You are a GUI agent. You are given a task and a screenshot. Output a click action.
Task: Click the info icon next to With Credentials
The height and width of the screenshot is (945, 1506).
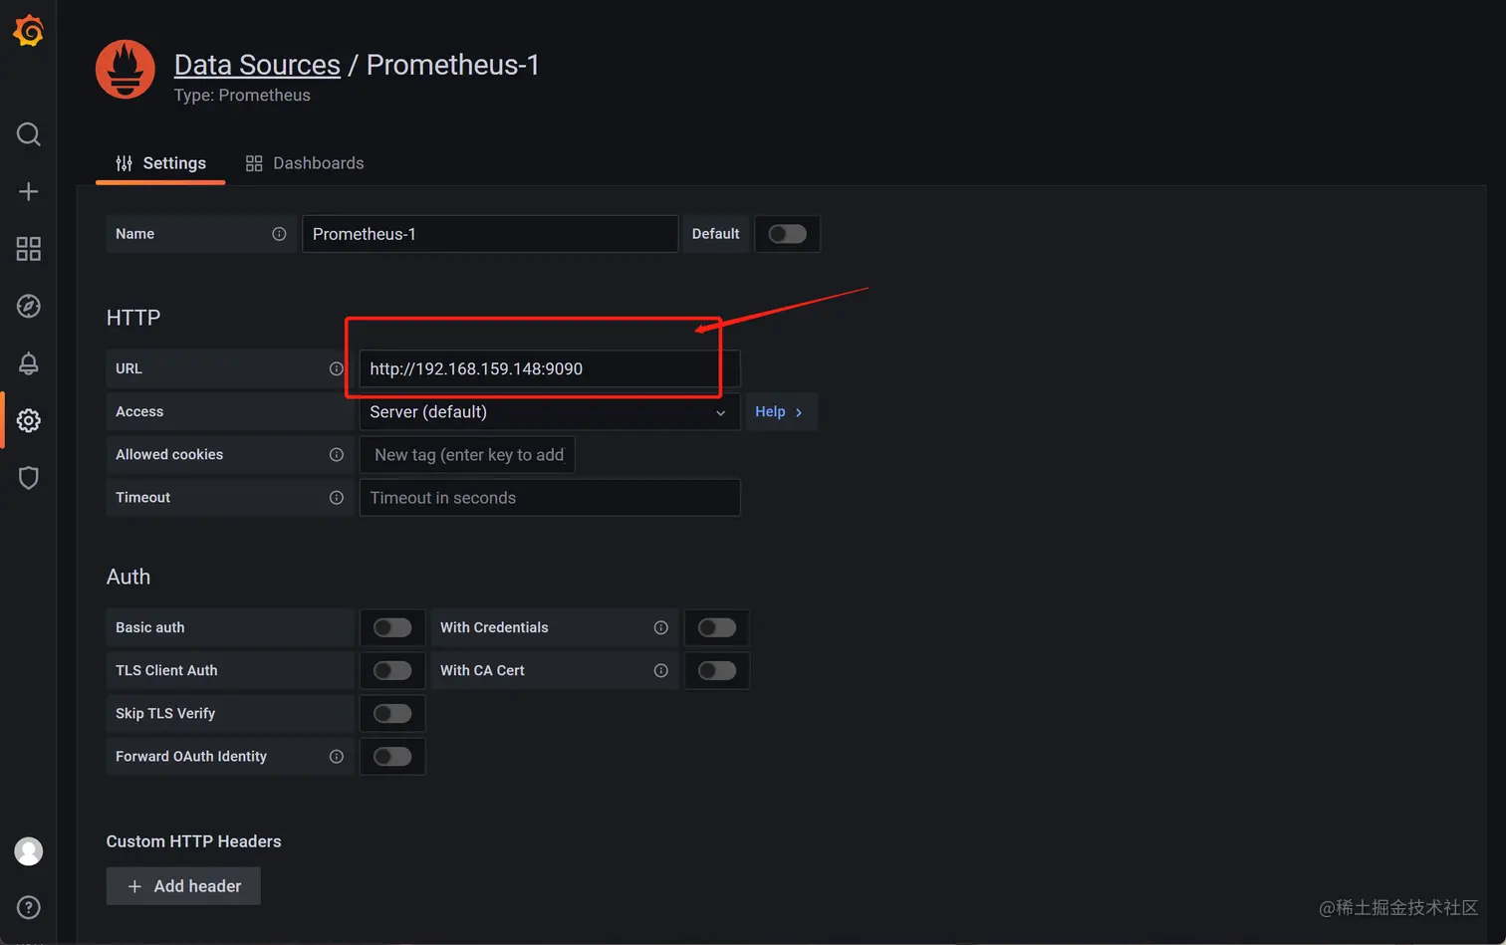[660, 627]
